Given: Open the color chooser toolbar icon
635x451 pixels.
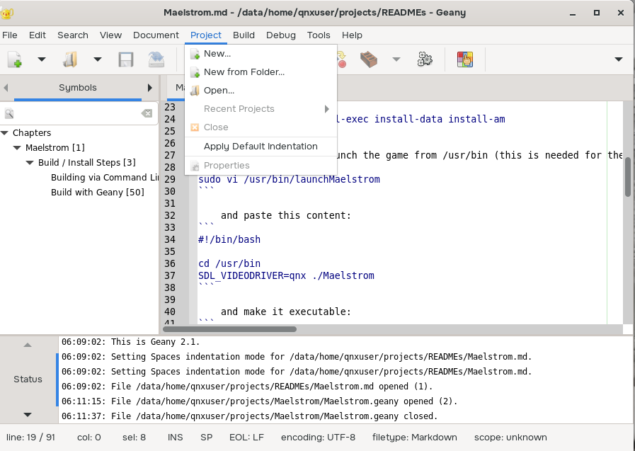Looking at the screenshot, I should (x=464, y=59).
